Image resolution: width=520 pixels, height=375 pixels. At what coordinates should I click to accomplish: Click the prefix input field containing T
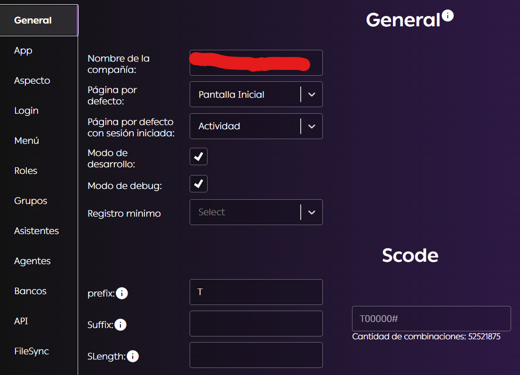coord(256,292)
